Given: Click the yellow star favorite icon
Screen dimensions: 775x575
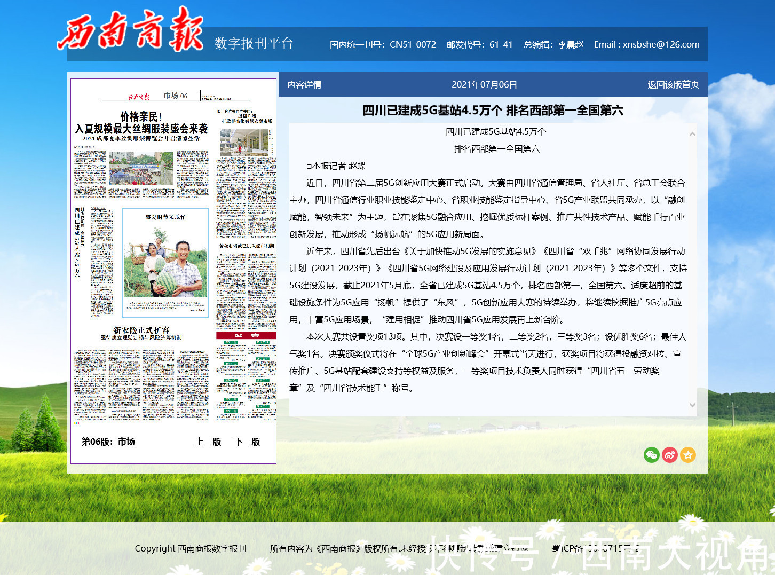Looking at the screenshot, I should [x=688, y=455].
